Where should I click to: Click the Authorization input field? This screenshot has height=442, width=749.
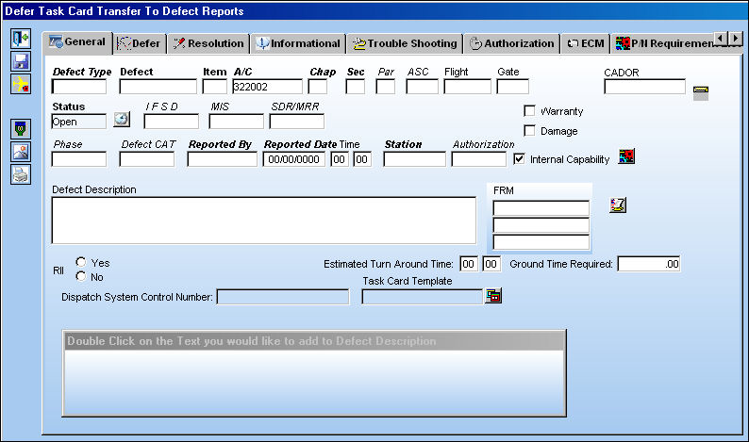pos(478,159)
